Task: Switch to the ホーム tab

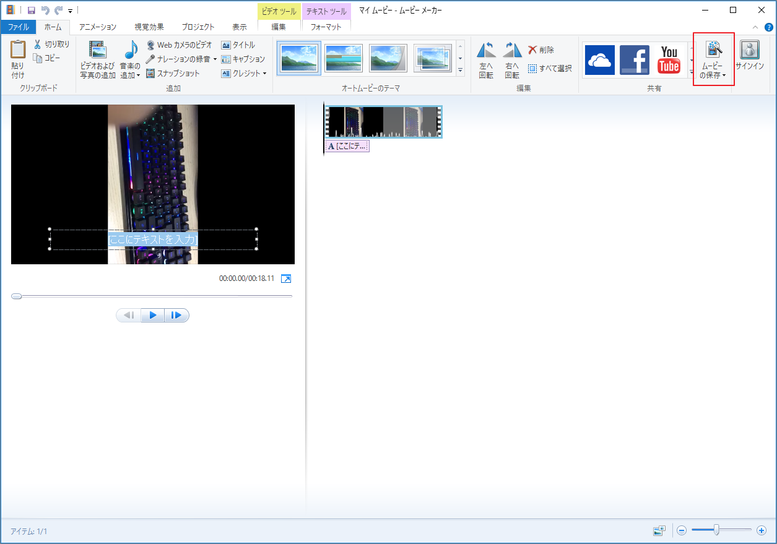Action: pos(53,27)
